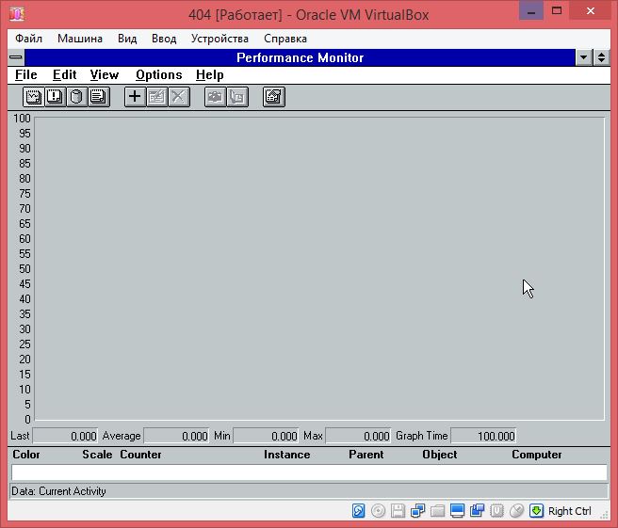Switch to Chart view toolbar icon

[x=33, y=97]
